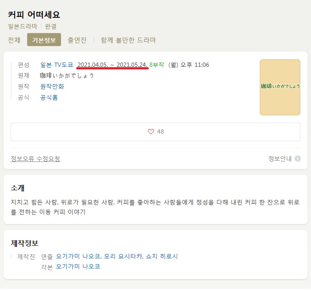Click the 커피 어떠세요 title heading
The height and width of the screenshot is (290, 311).
click(34, 15)
